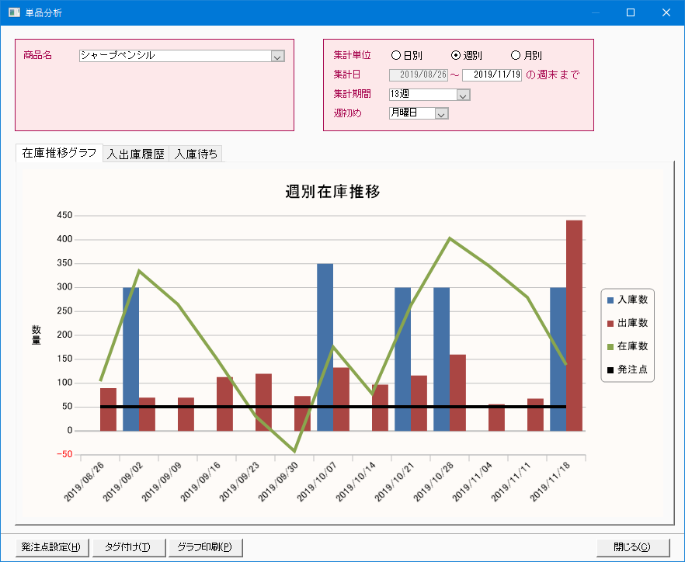Screen dimensions: 685x562
Task: Select the 在庫推移グラフ tab
Action: coord(59,154)
